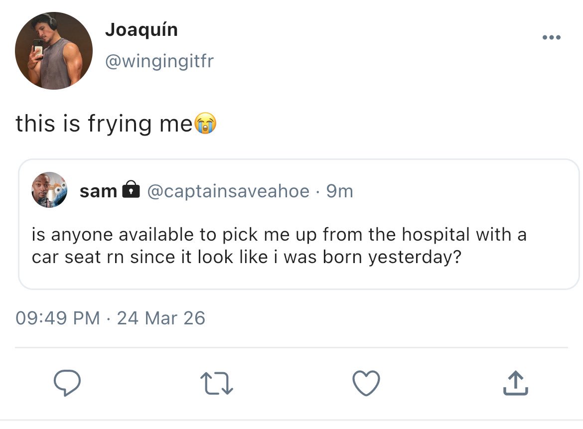Click the lock icon beside sam's name
583x429 pixels.
click(x=131, y=190)
